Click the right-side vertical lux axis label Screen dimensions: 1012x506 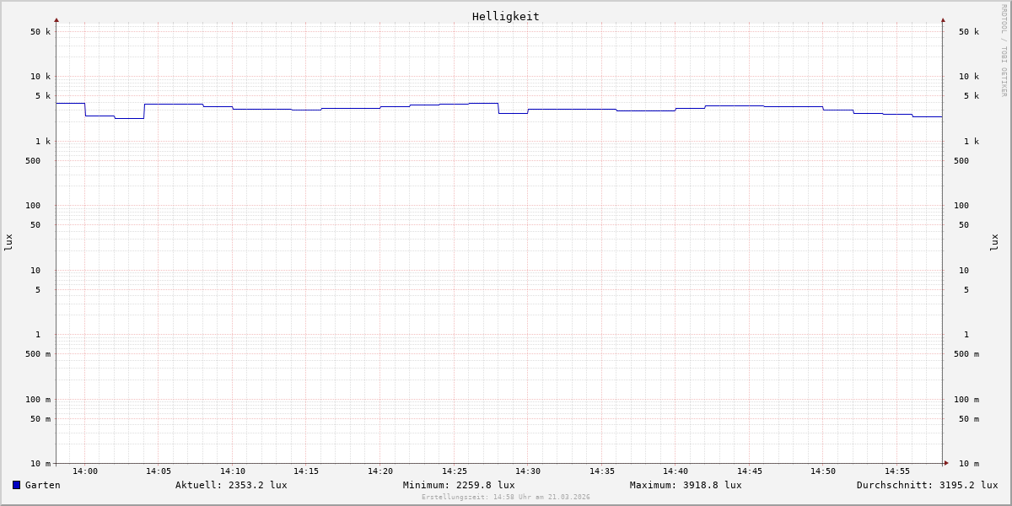[x=994, y=242]
